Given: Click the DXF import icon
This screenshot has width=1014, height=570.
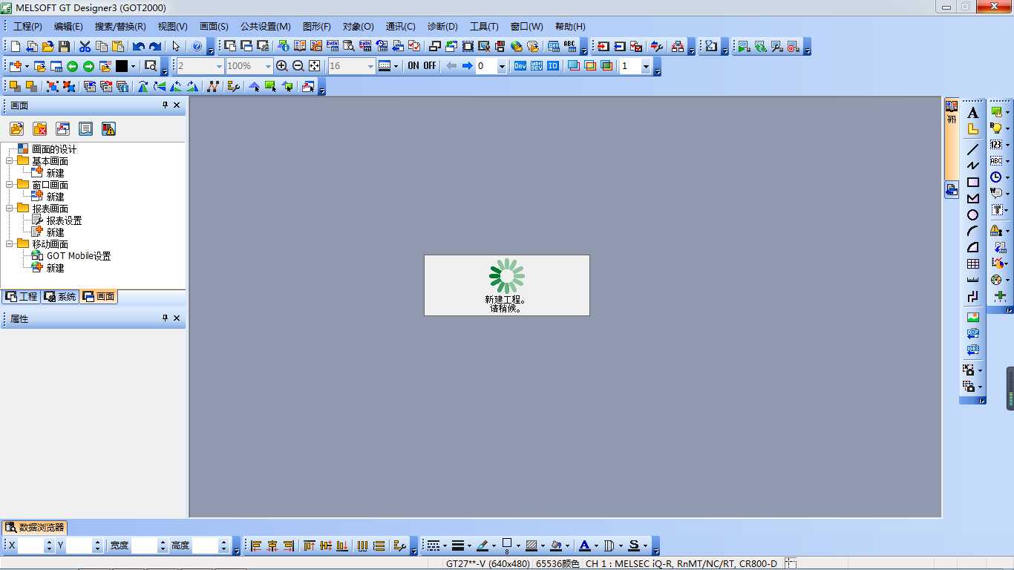Looking at the screenshot, I should (973, 333).
